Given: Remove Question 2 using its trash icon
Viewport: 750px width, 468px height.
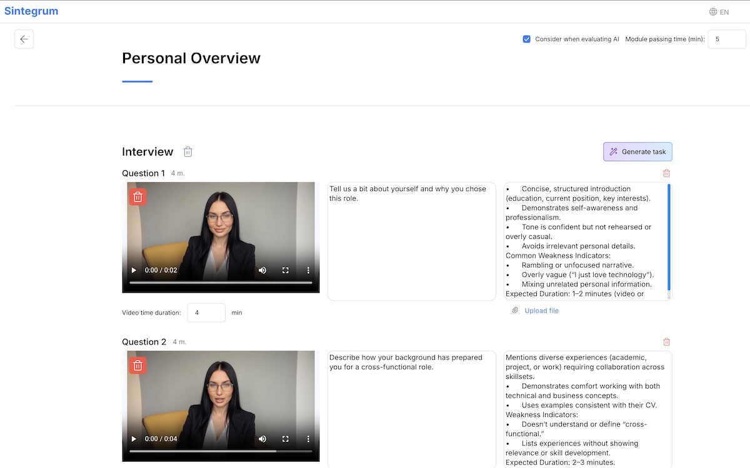Looking at the screenshot, I should tap(666, 341).
